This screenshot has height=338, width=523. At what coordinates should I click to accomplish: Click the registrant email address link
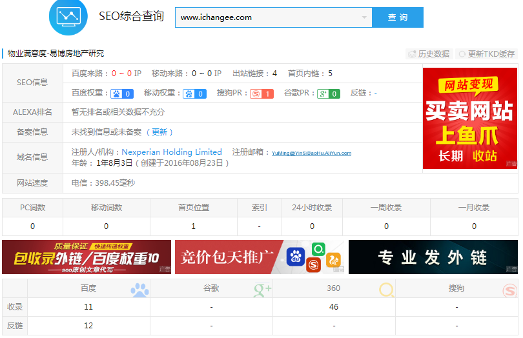(311, 154)
